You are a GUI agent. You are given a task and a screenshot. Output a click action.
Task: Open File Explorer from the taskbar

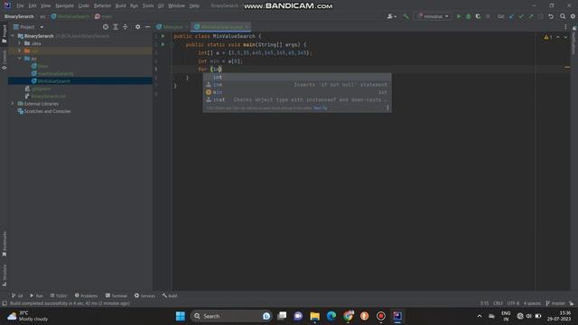pyautogui.click(x=315, y=316)
